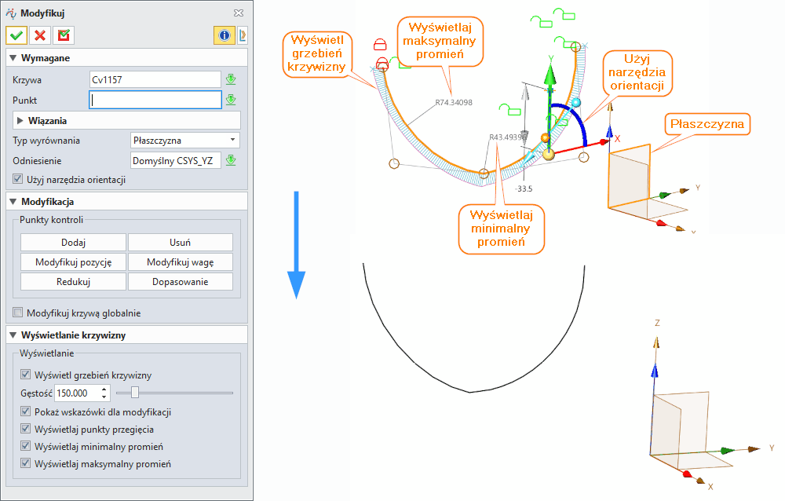The image size is (785, 501).
Task: Toggle the blue info help icon
Action: (224, 35)
